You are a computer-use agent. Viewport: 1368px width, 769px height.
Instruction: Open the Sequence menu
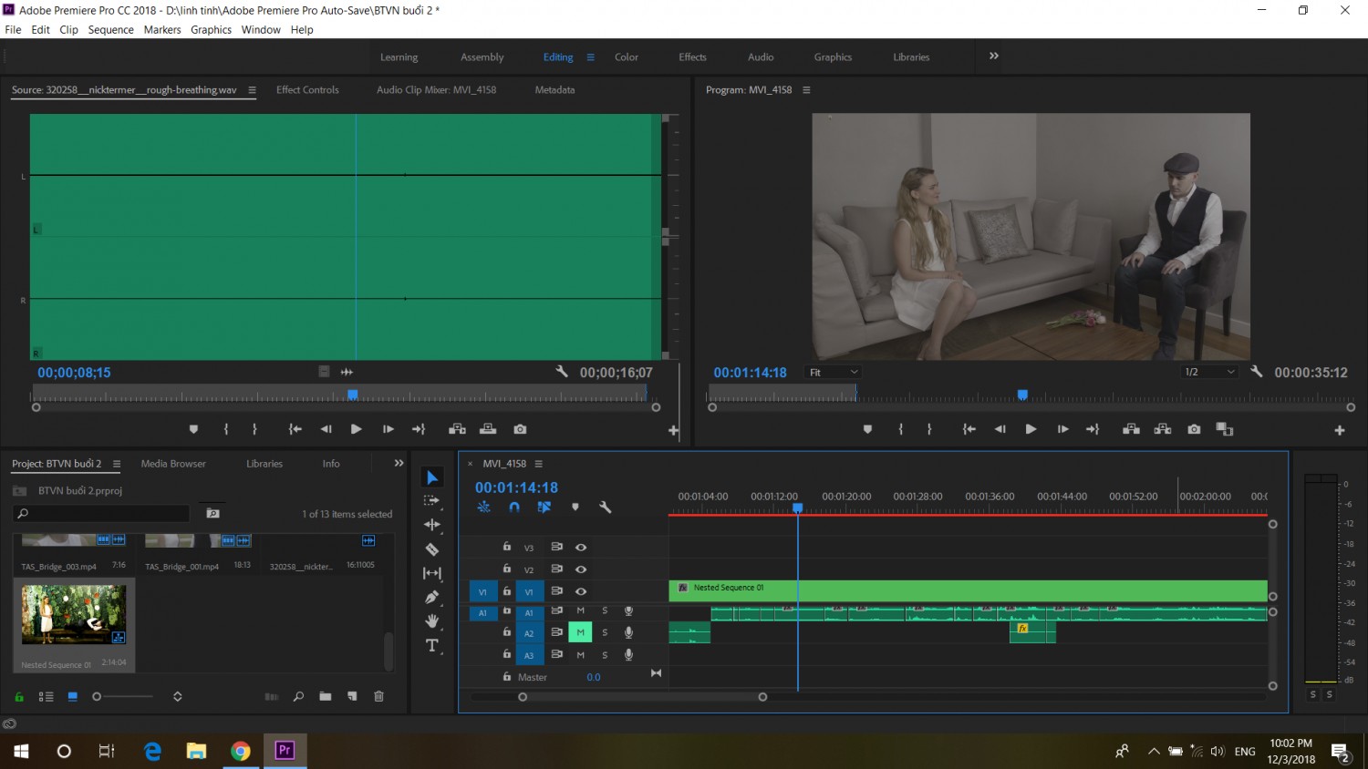click(111, 30)
